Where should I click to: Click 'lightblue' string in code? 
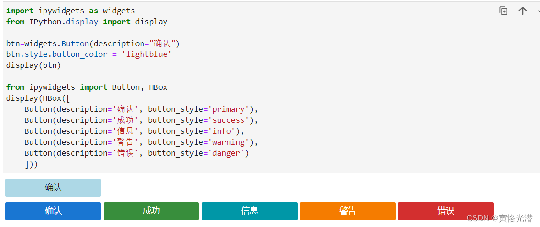pyautogui.click(x=146, y=54)
